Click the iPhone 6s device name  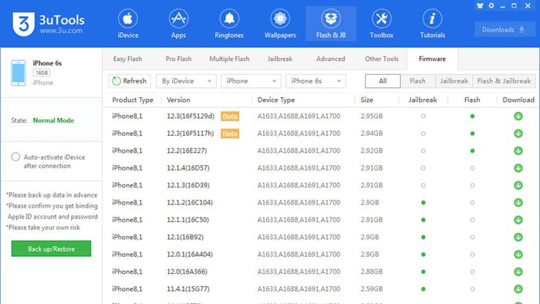pyautogui.click(x=47, y=63)
